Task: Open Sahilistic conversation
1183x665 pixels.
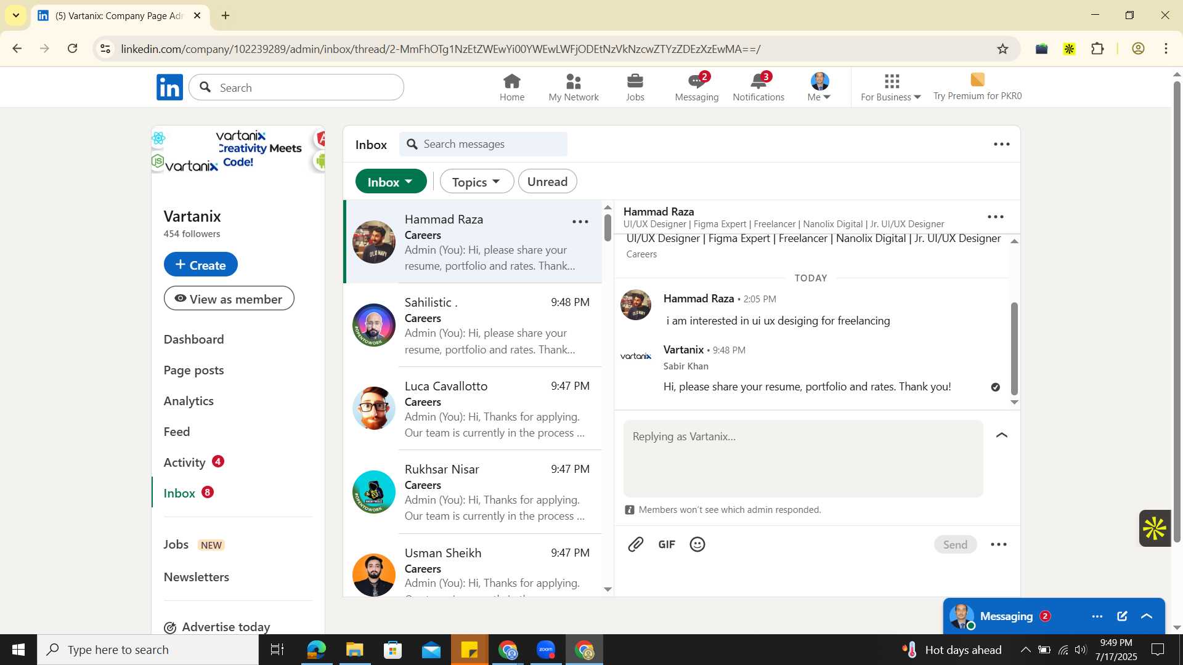Action: (473, 325)
